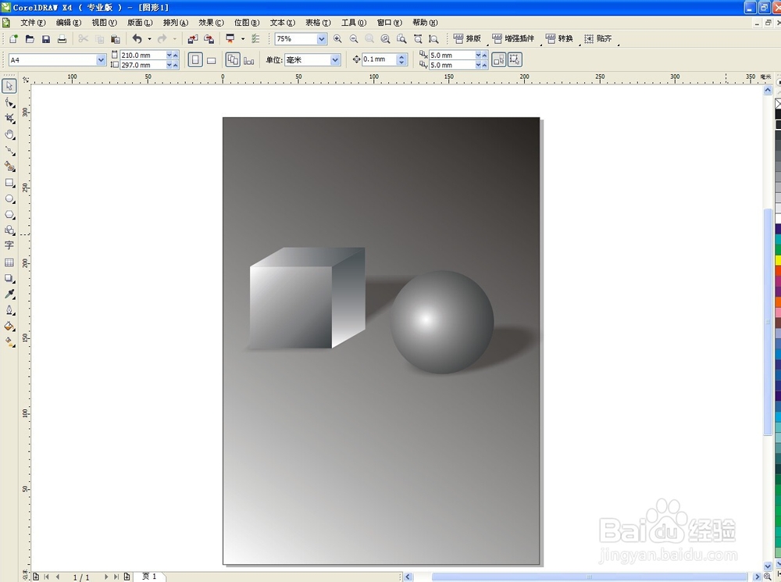Select the Ellipse tool
The height and width of the screenshot is (582, 781).
click(9, 198)
